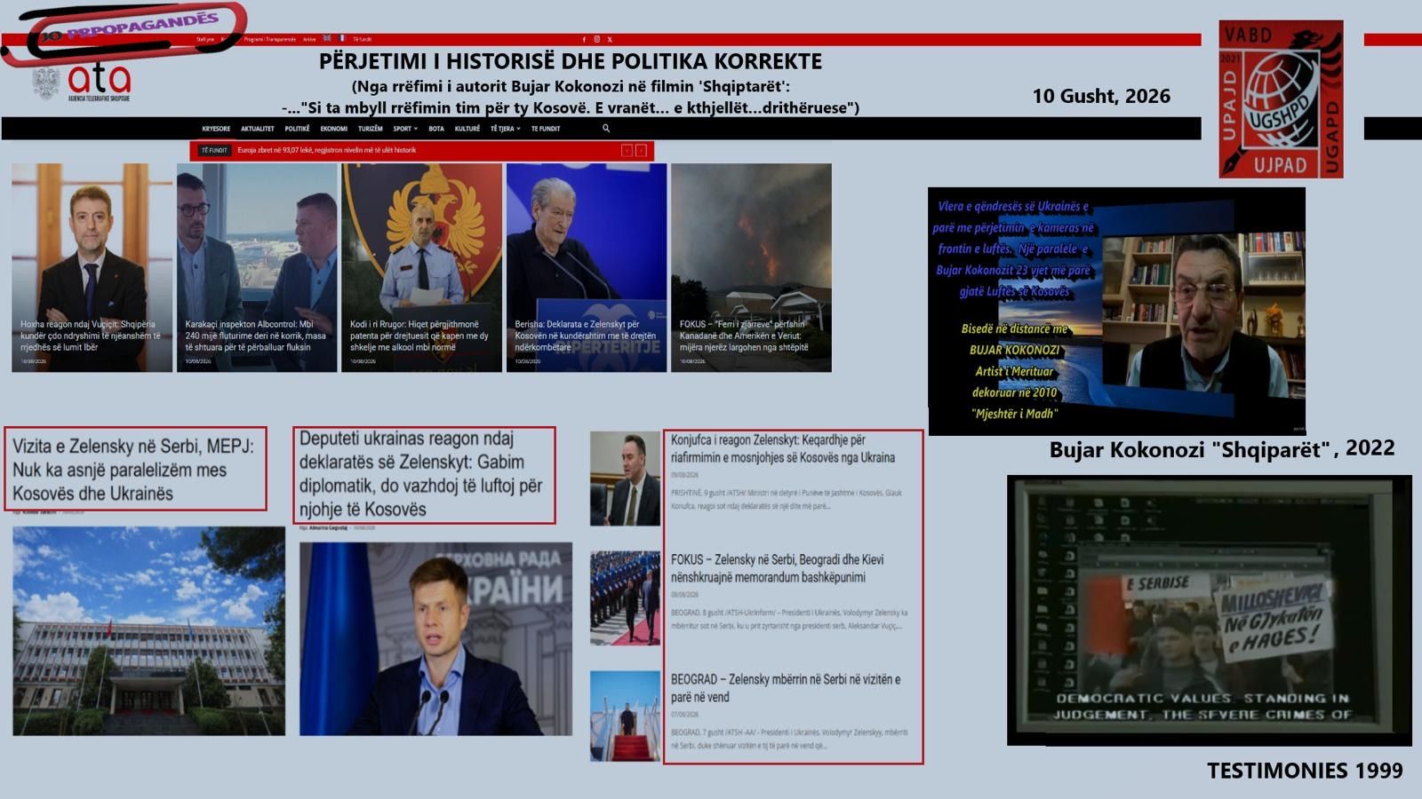The width and height of the screenshot is (1422, 799).
Task: Click the Programi i Transparencës top link
Action: pos(270,39)
